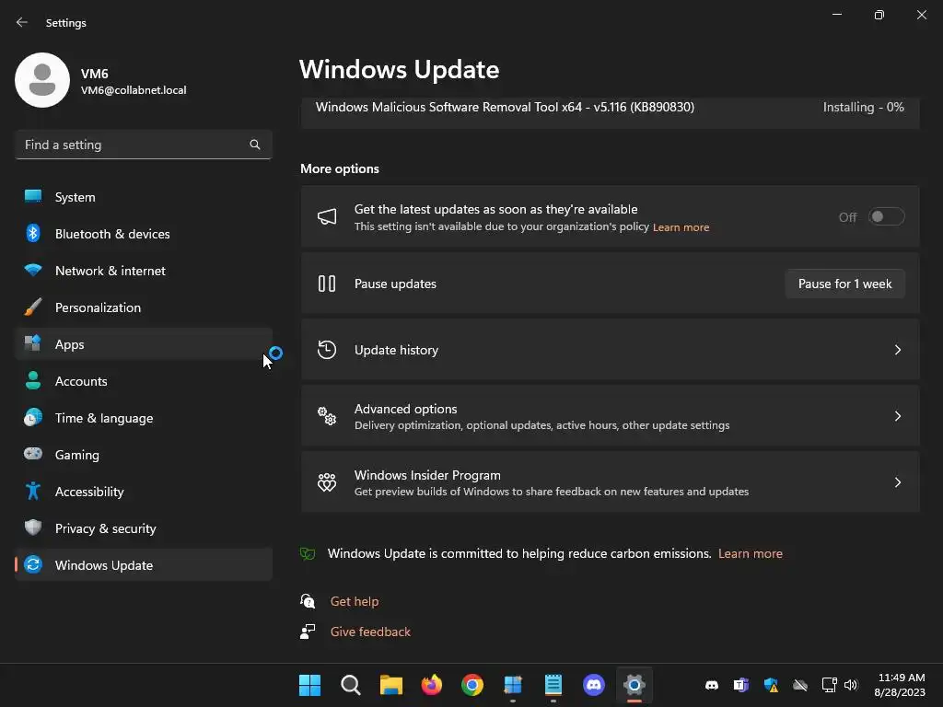This screenshot has width=943, height=707.
Task: Click the Accounts person icon in sidebar
Action: (33, 380)
